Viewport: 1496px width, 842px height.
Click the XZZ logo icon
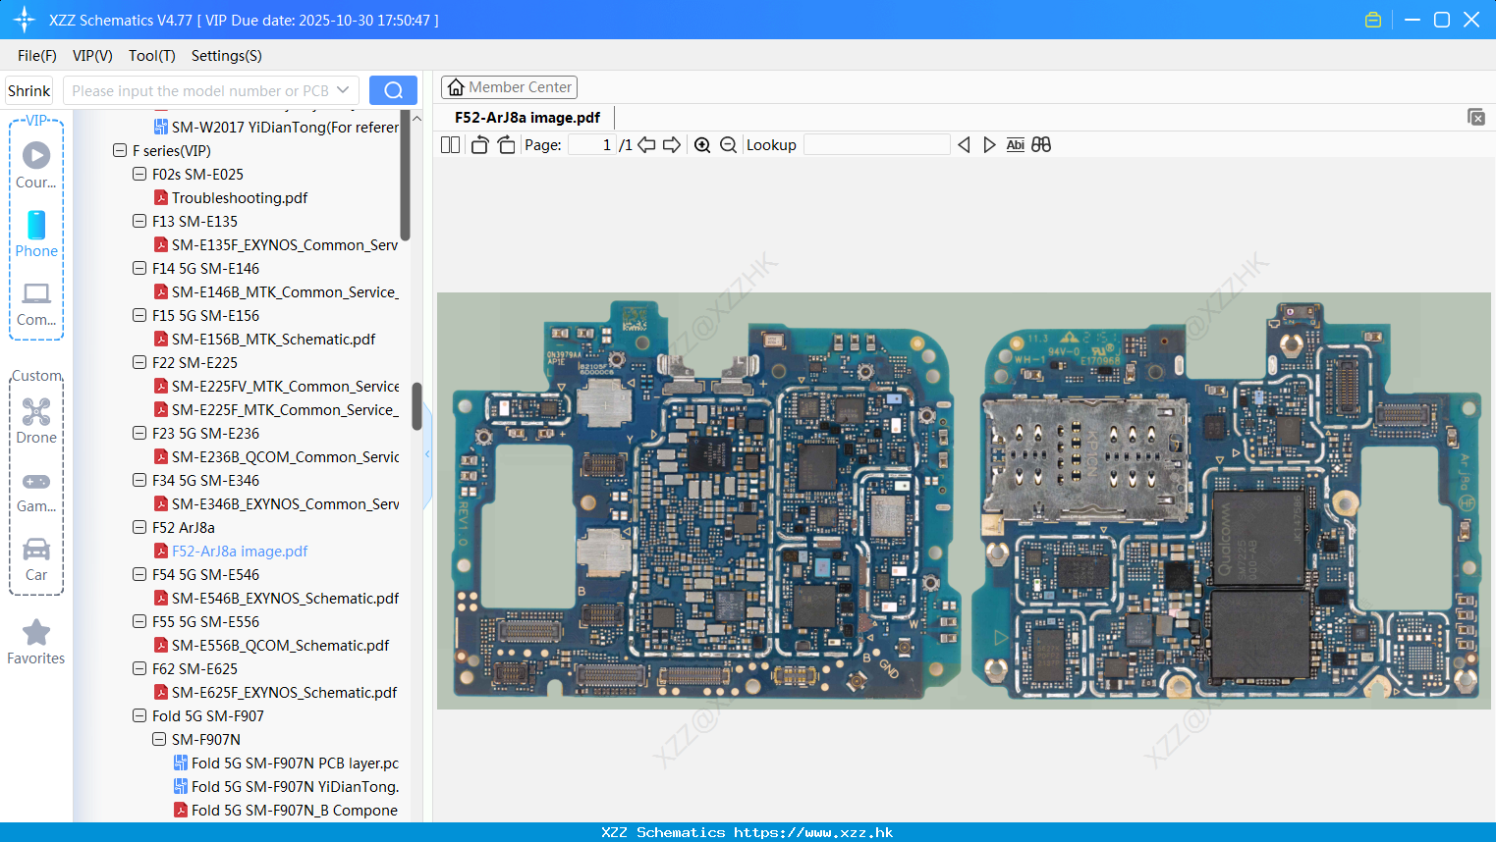[25, 20]
